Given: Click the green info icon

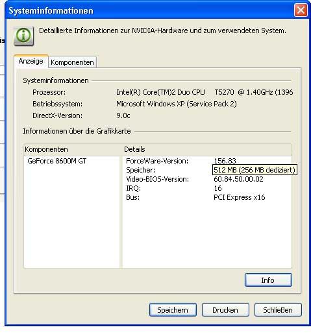Looking at the screenshot, I should (23, 36).
